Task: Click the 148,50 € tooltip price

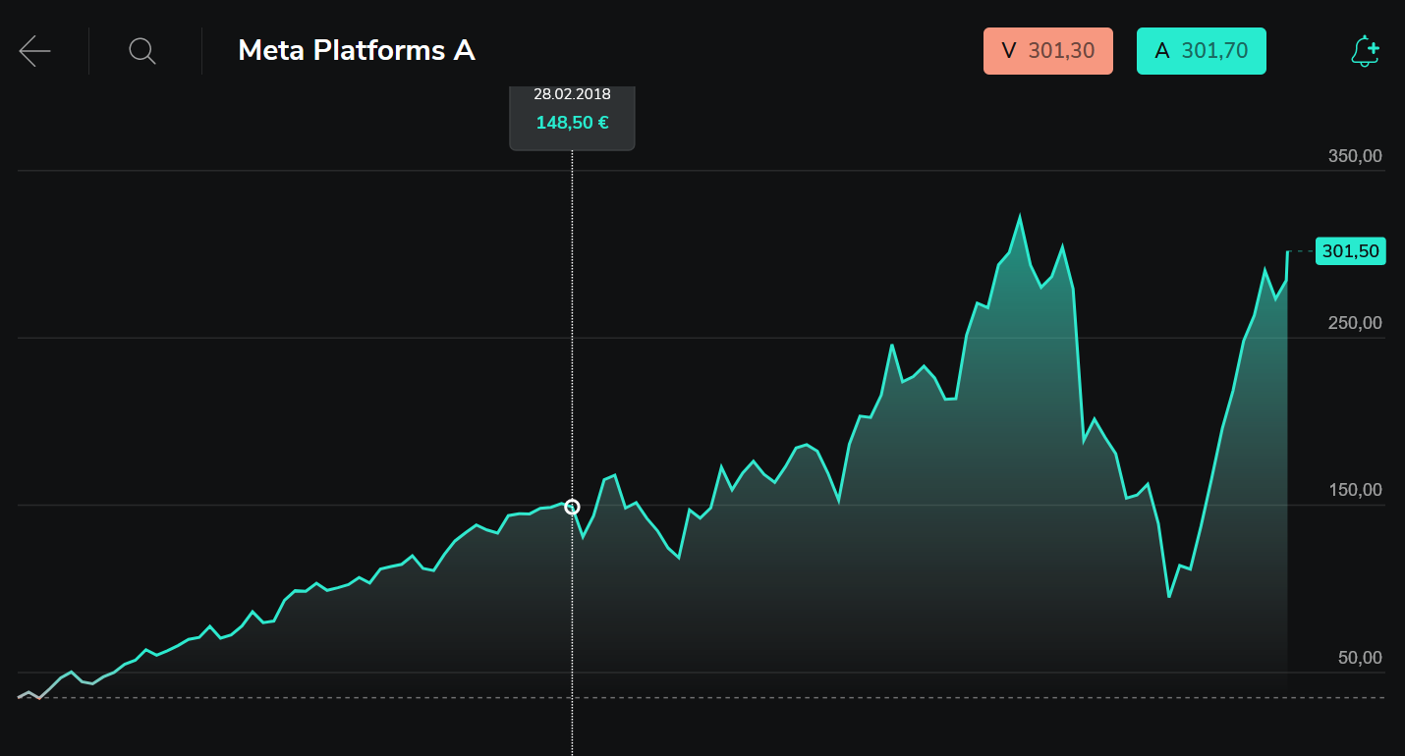Action: pos(572,124)
